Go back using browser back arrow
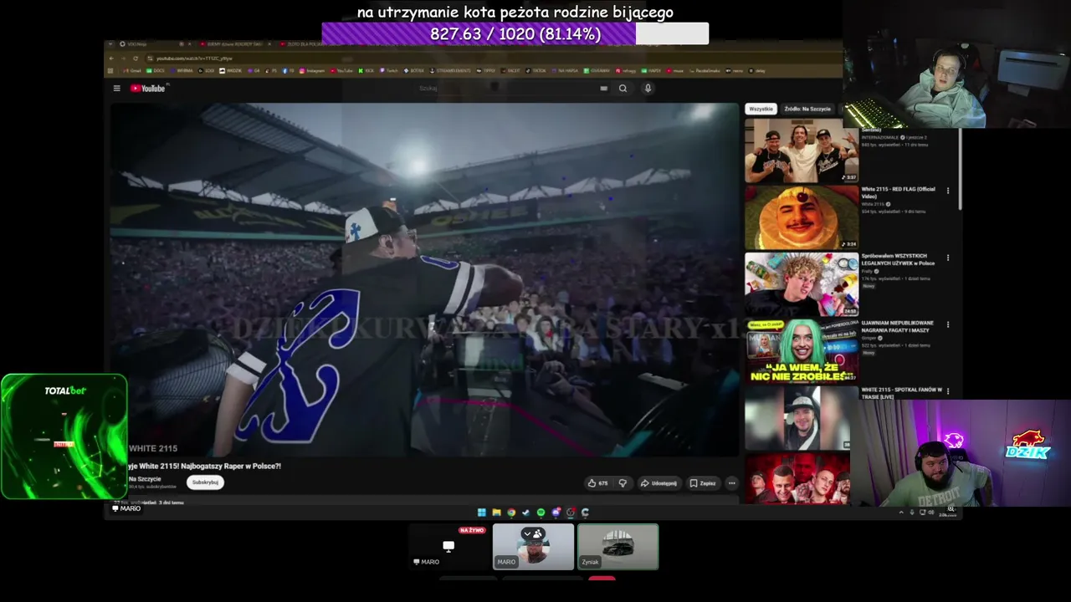Viewport: 1071px width, 602px height. (111, 58)
